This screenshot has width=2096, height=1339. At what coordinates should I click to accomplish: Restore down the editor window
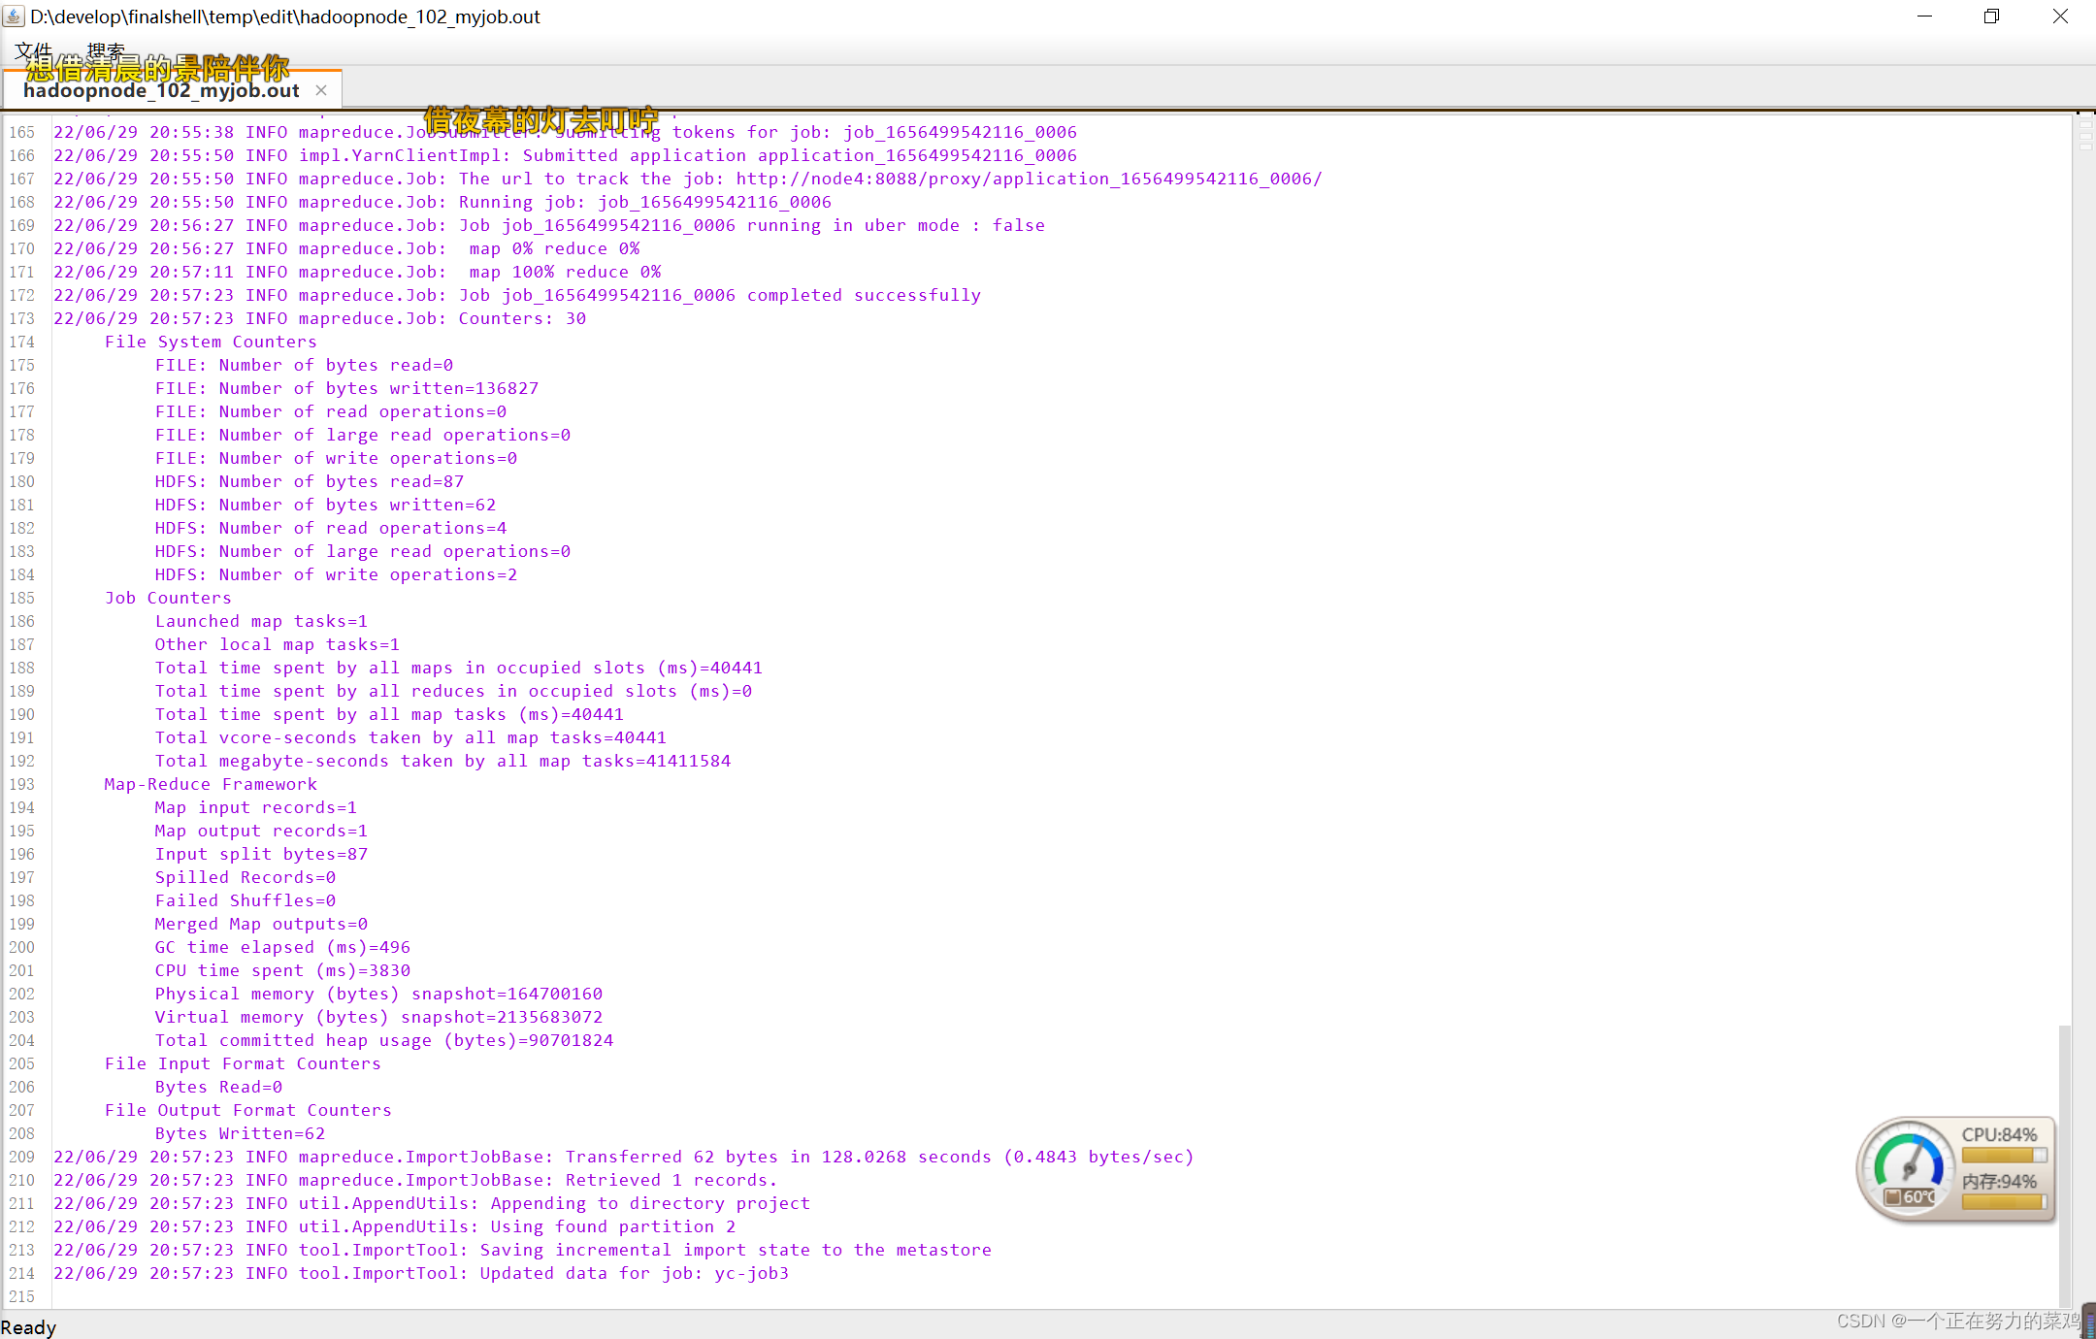tap(1991, 16)
